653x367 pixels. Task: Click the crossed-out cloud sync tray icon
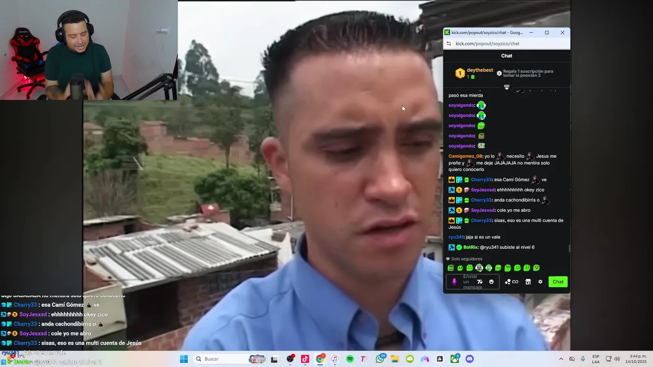pos(572,359)
